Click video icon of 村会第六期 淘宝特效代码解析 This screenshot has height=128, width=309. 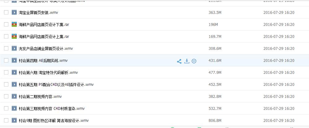pyautogui.click(x=14, y=72)
